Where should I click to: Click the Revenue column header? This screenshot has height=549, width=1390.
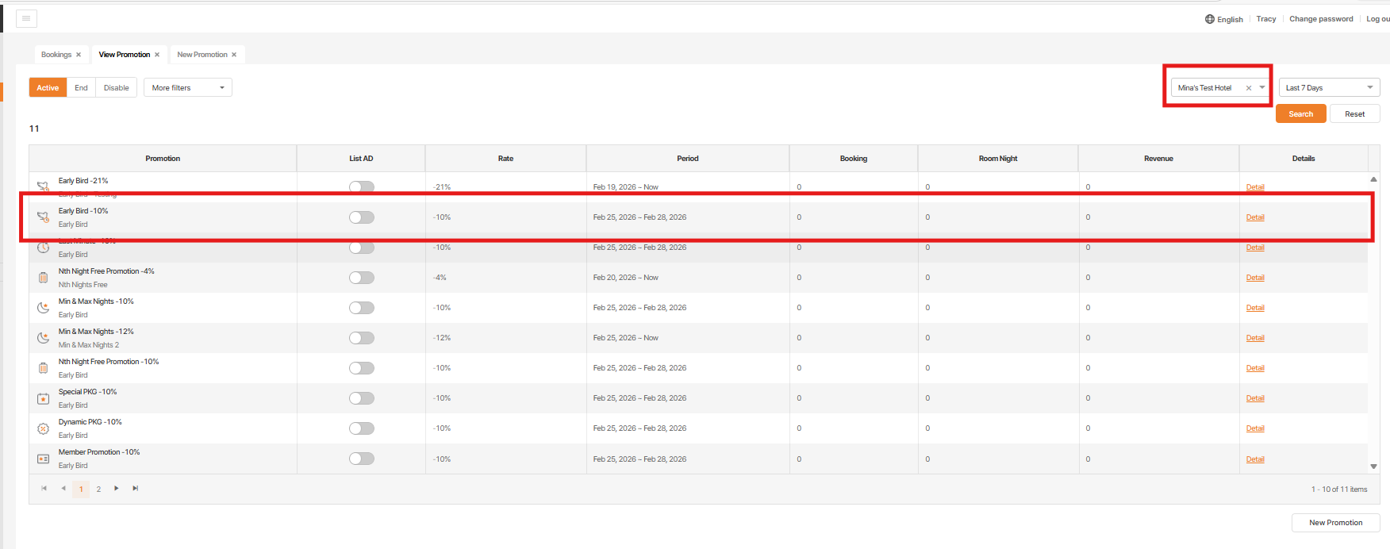click(1158, 159)
